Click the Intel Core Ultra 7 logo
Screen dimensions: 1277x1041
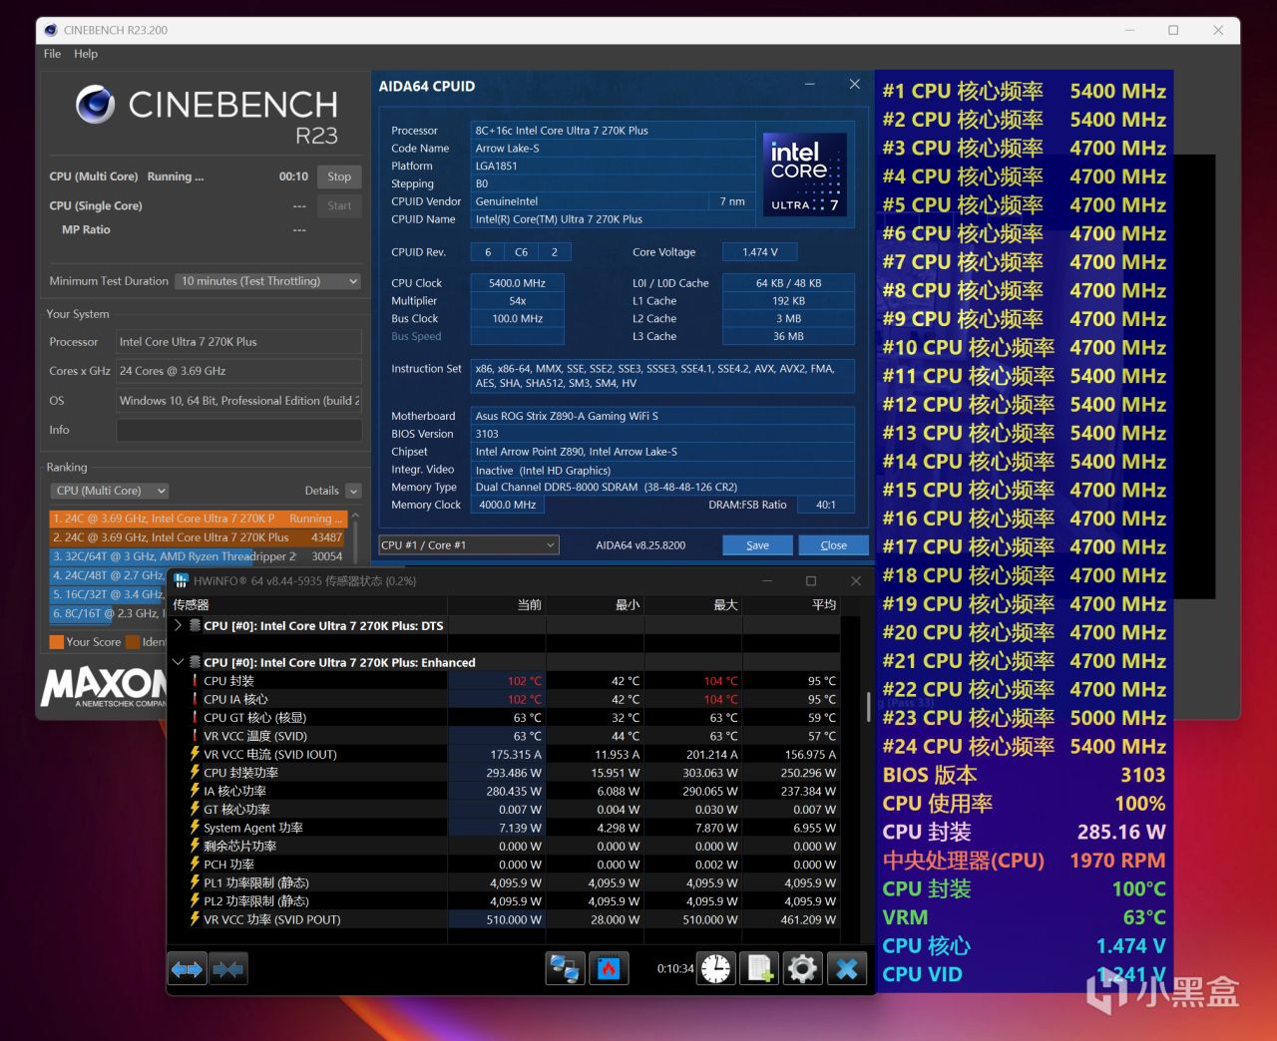tap(804, 175)
